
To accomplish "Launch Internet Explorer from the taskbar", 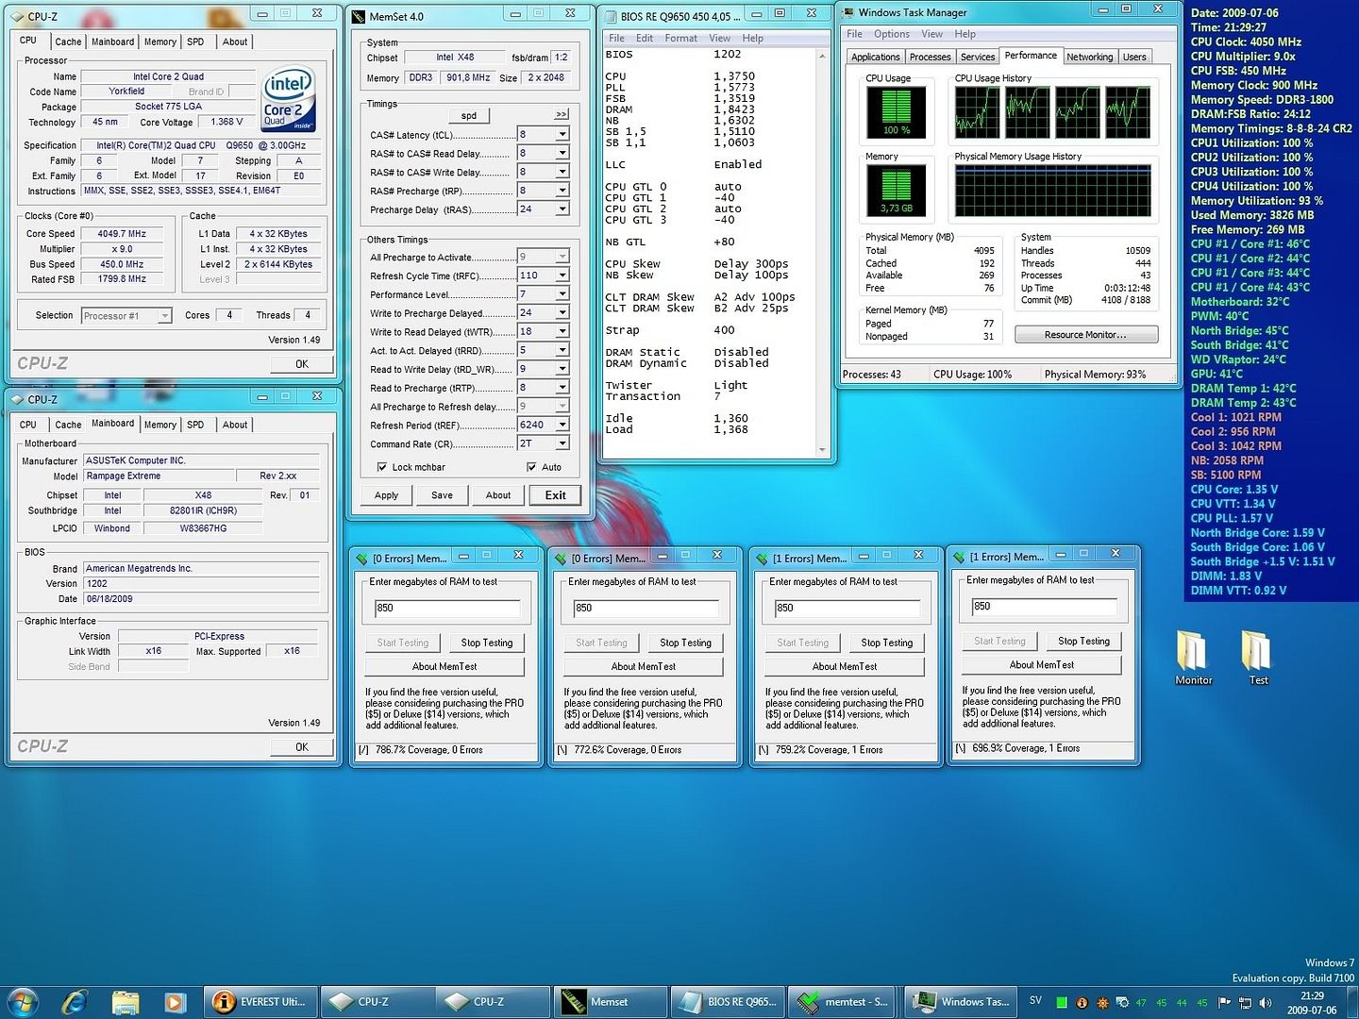I will pyautogui.click(x=75, y=1001).
